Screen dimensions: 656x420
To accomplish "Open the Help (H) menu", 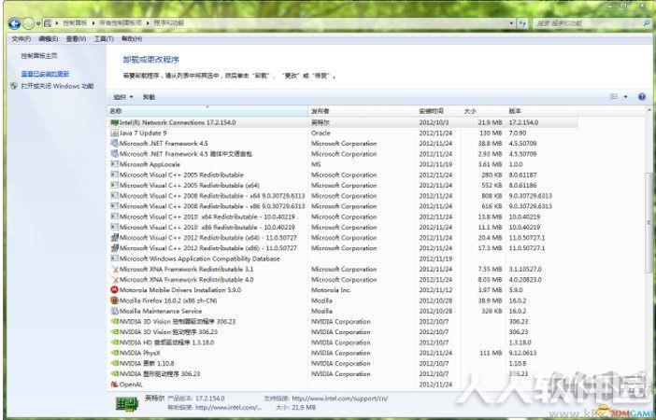I will pos(132,39).
